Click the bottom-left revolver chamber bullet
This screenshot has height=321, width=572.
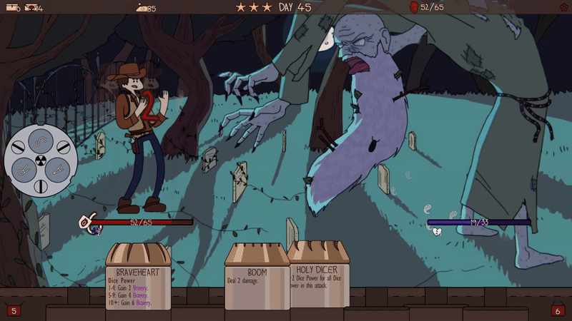pos(24,170)
